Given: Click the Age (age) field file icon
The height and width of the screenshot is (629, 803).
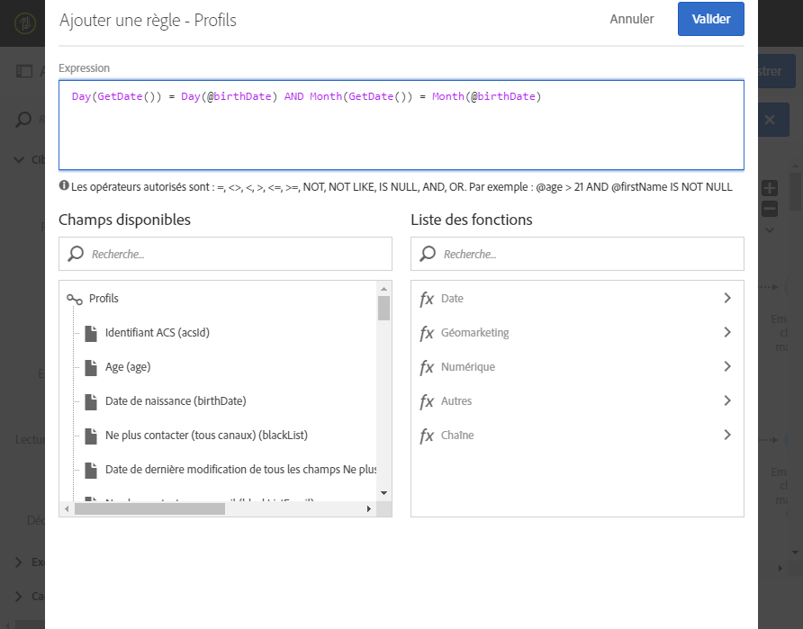Looking at the screenshot, I should point(90,367).
